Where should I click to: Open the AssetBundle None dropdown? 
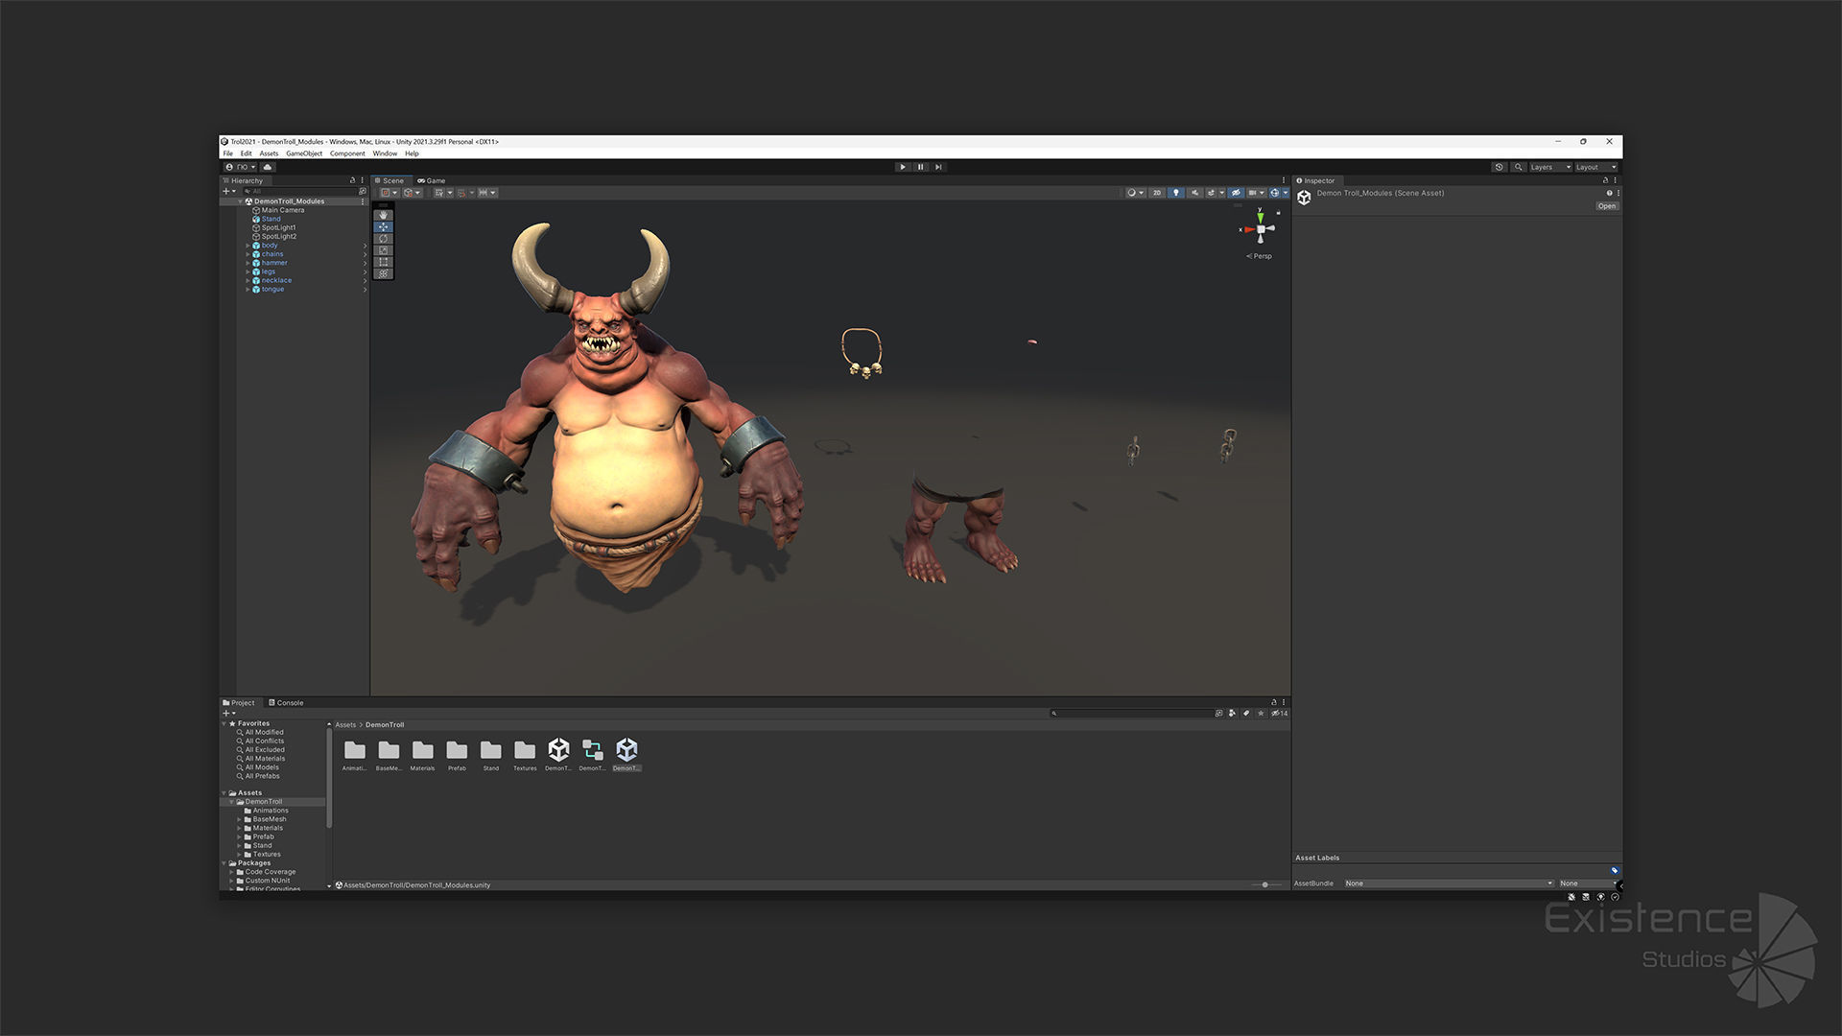(x=1448, y=883)
